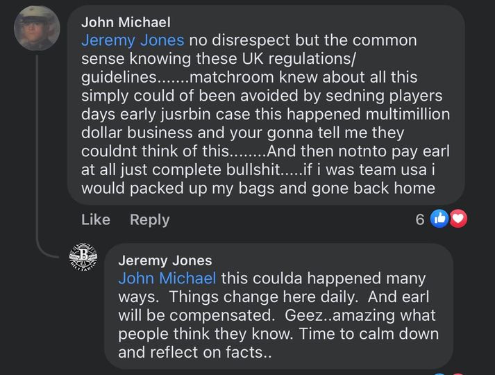The height and width of the screenshot is (375, 495).
Task: Click the John Michael mention in the reply
Action: click(167, 278)
